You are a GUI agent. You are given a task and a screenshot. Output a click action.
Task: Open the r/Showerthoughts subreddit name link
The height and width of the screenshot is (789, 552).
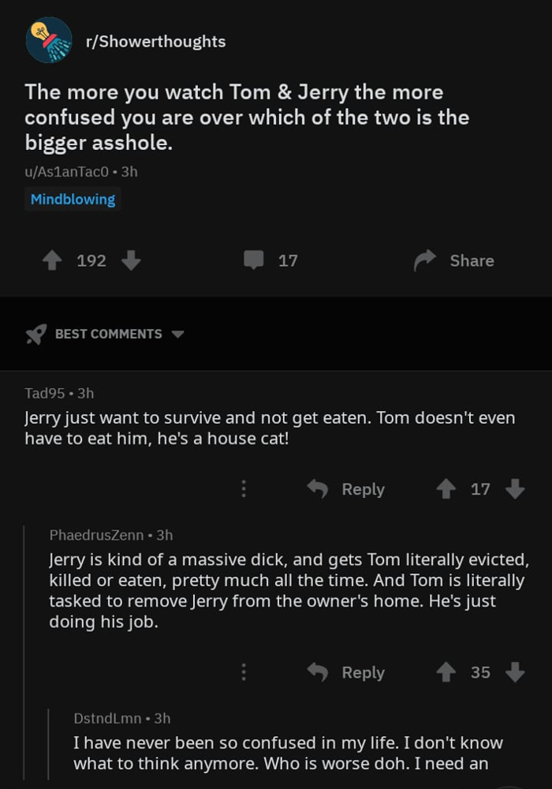click(x=156, y=41)
